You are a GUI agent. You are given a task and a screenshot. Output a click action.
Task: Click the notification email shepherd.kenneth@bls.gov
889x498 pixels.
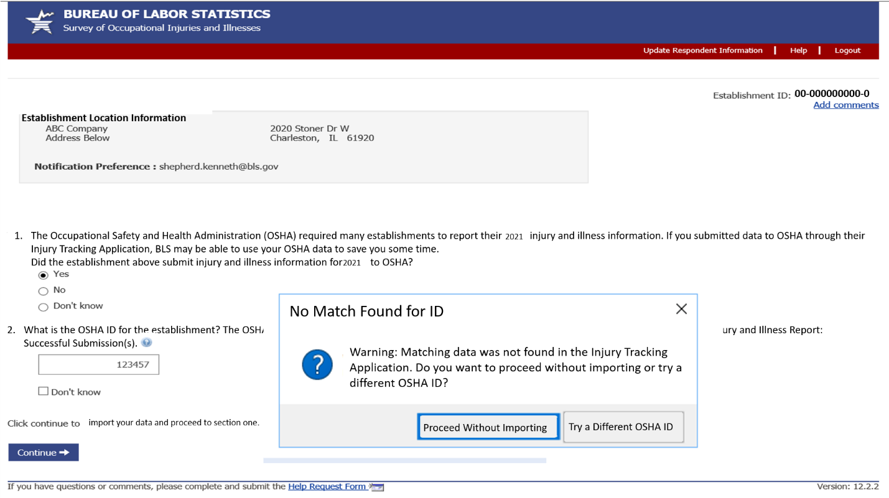click(x=218, y=167)
